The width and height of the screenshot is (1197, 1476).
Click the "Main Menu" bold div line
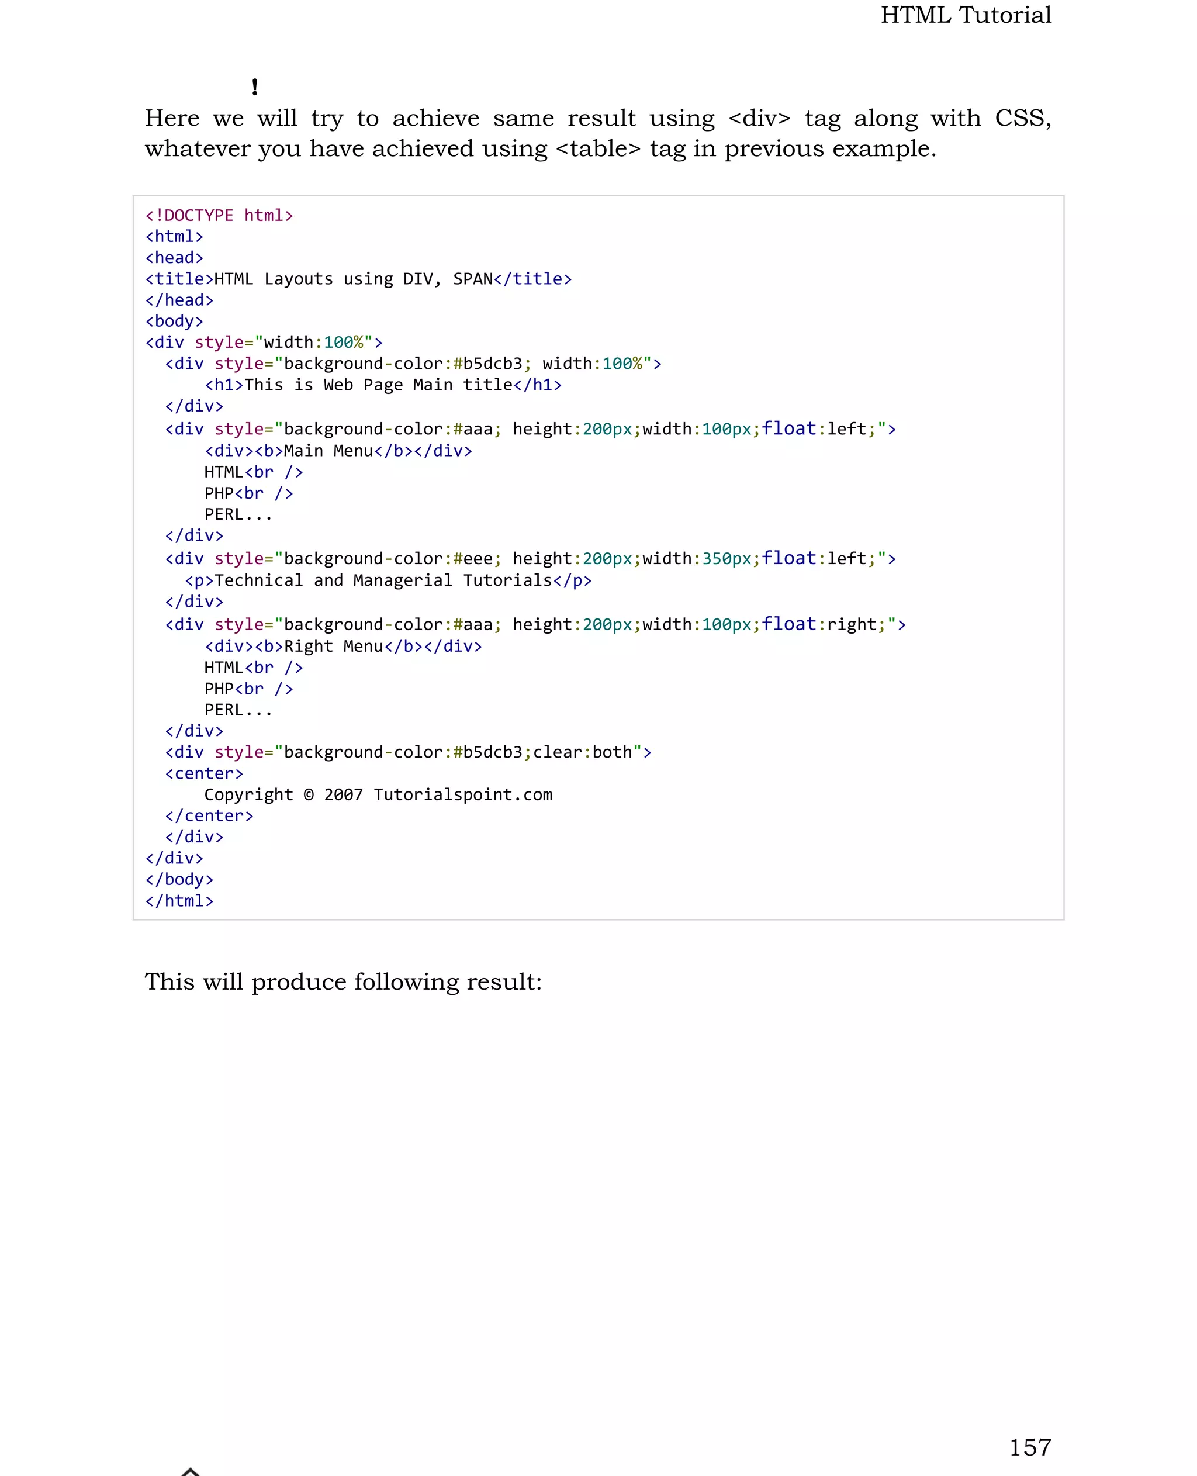point(338,451)
